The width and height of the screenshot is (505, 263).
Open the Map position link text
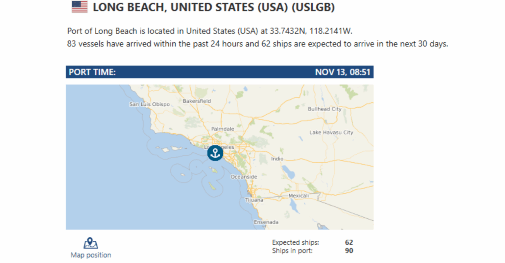tap(91, 255)
